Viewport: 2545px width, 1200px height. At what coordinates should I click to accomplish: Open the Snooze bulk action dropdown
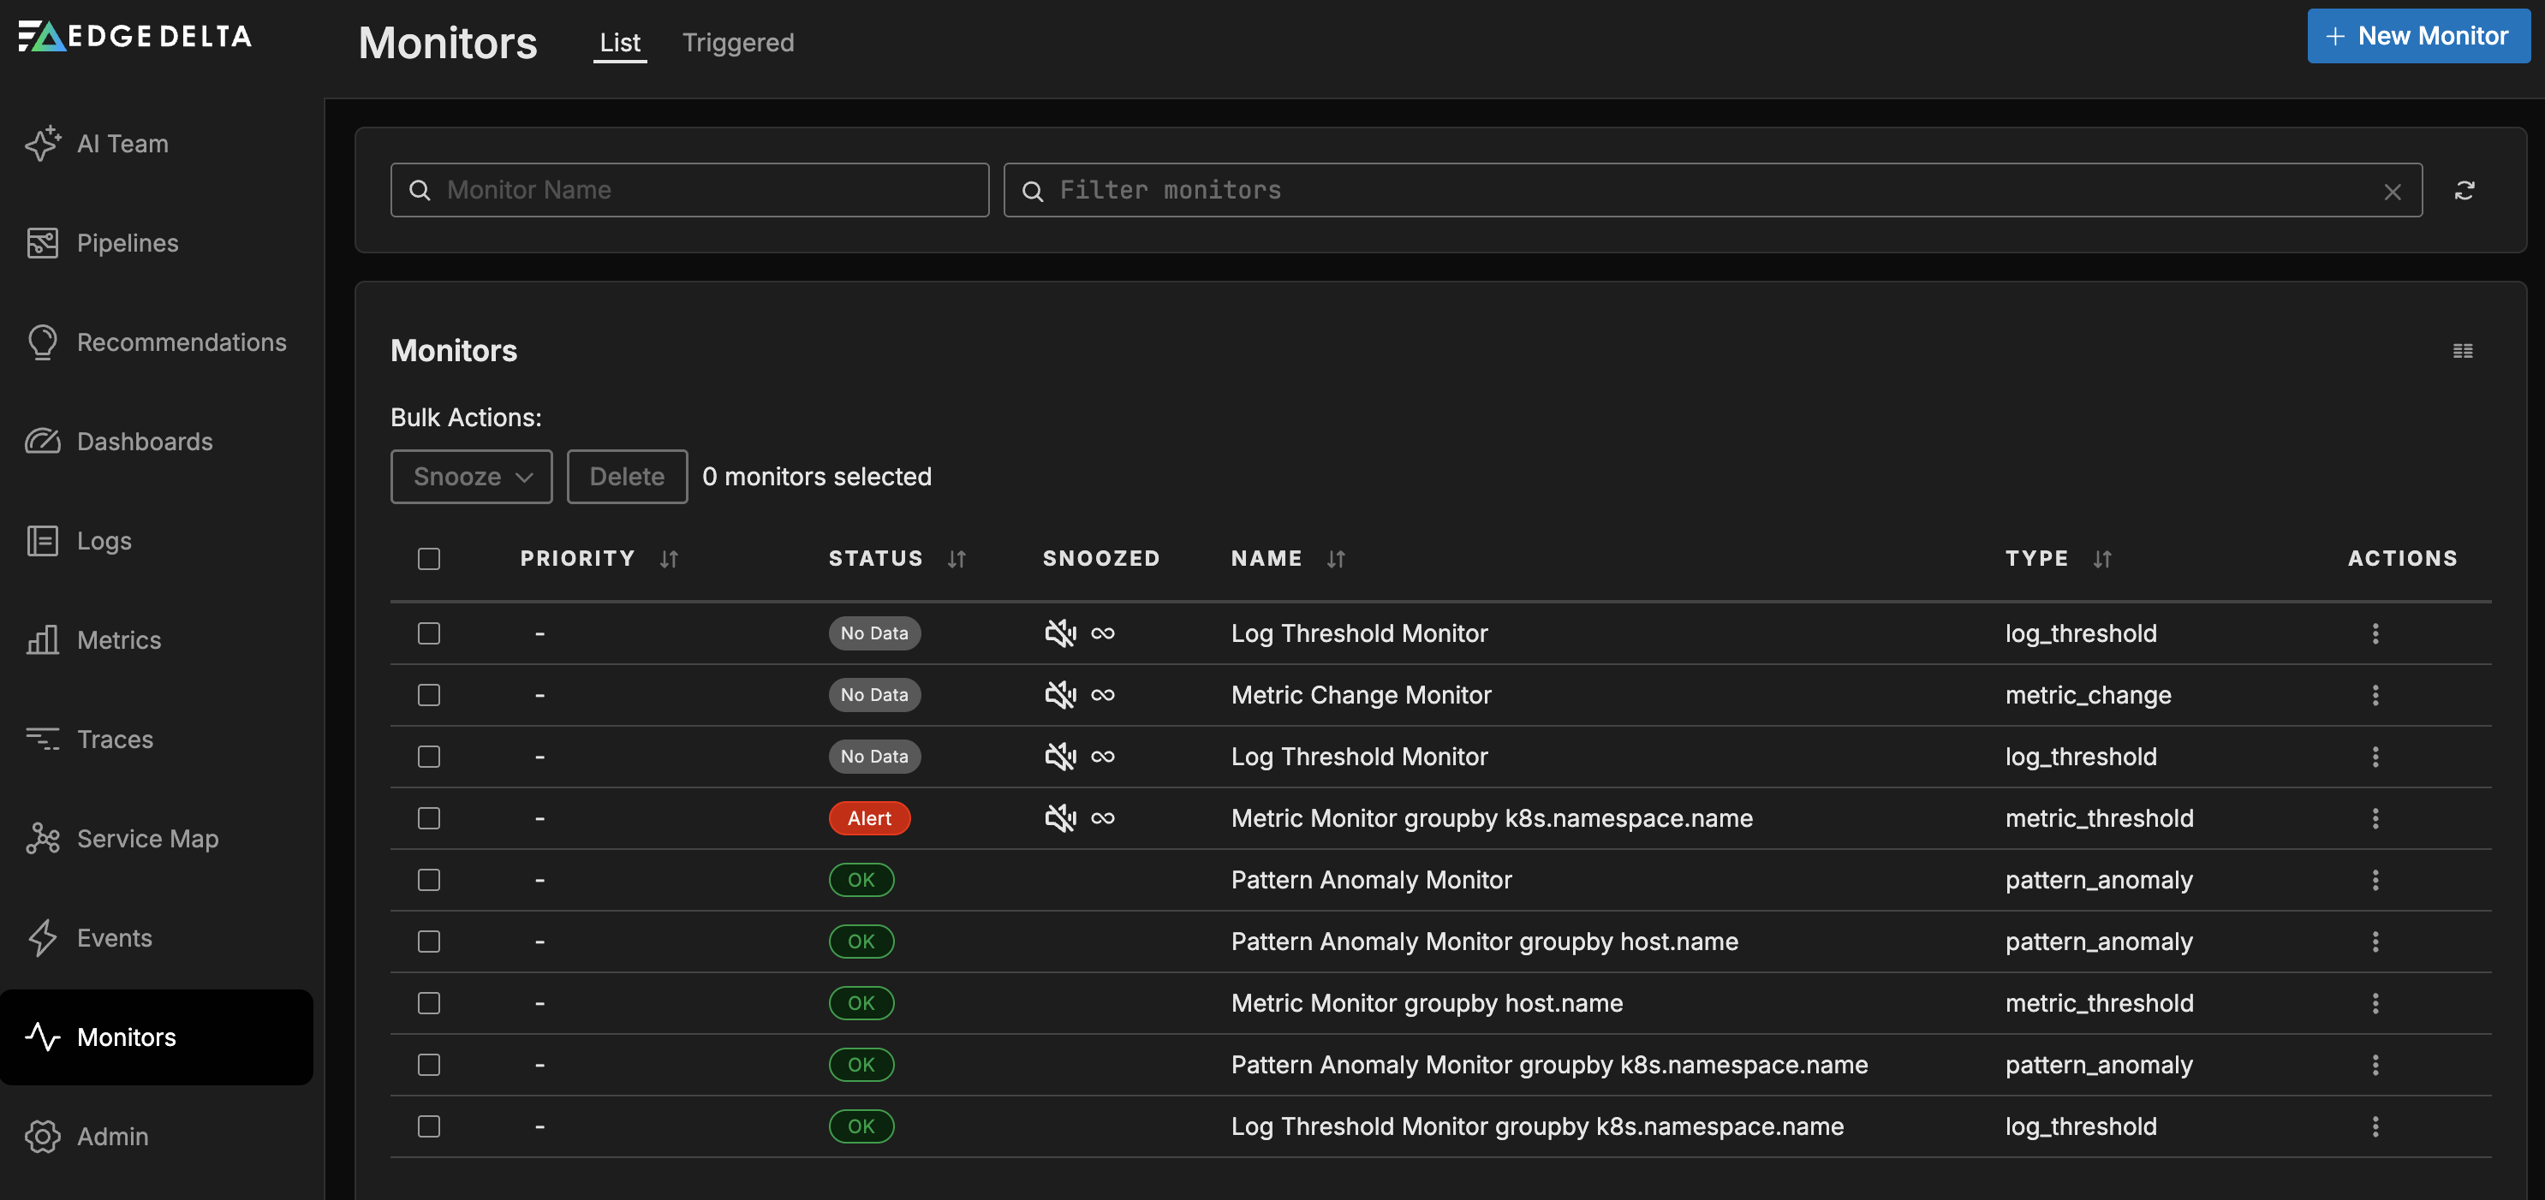[x=471, y=476]
